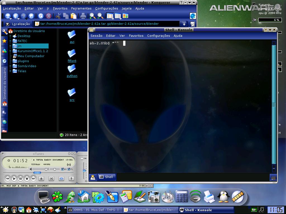Click the wrench configure sidebar icon

pyautogui.click(x=4, y=32)
